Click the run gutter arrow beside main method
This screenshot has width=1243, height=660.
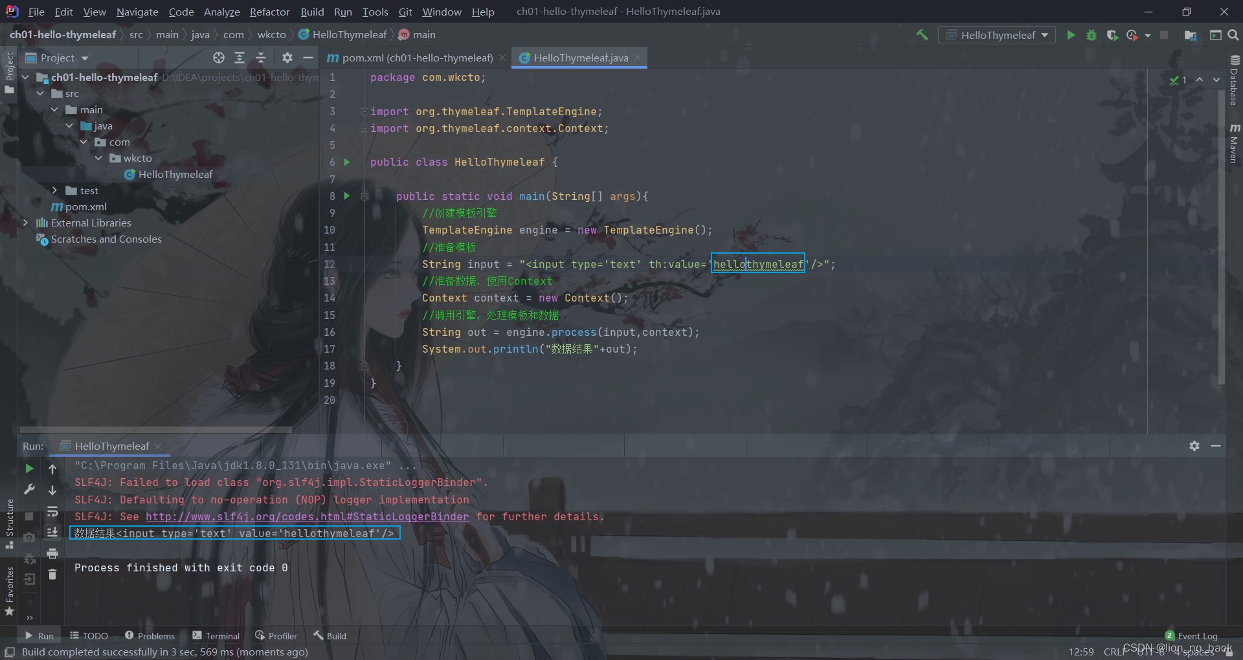click(x=347, y=195)
